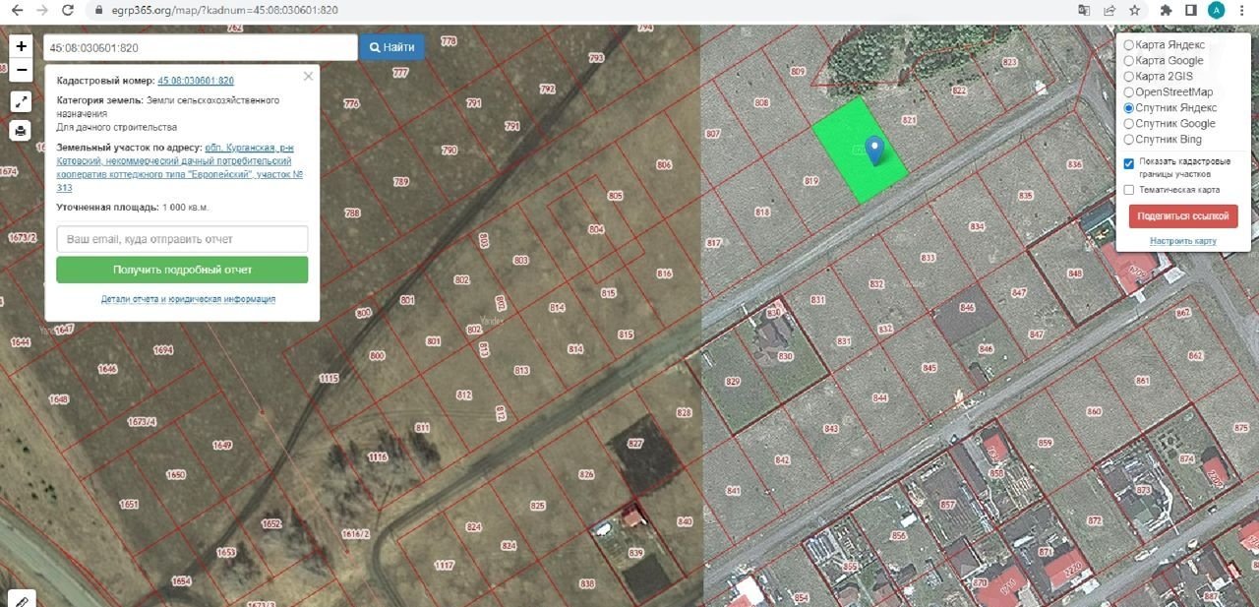Switch to the OpenStreetMap layer

click(1128, 92)
